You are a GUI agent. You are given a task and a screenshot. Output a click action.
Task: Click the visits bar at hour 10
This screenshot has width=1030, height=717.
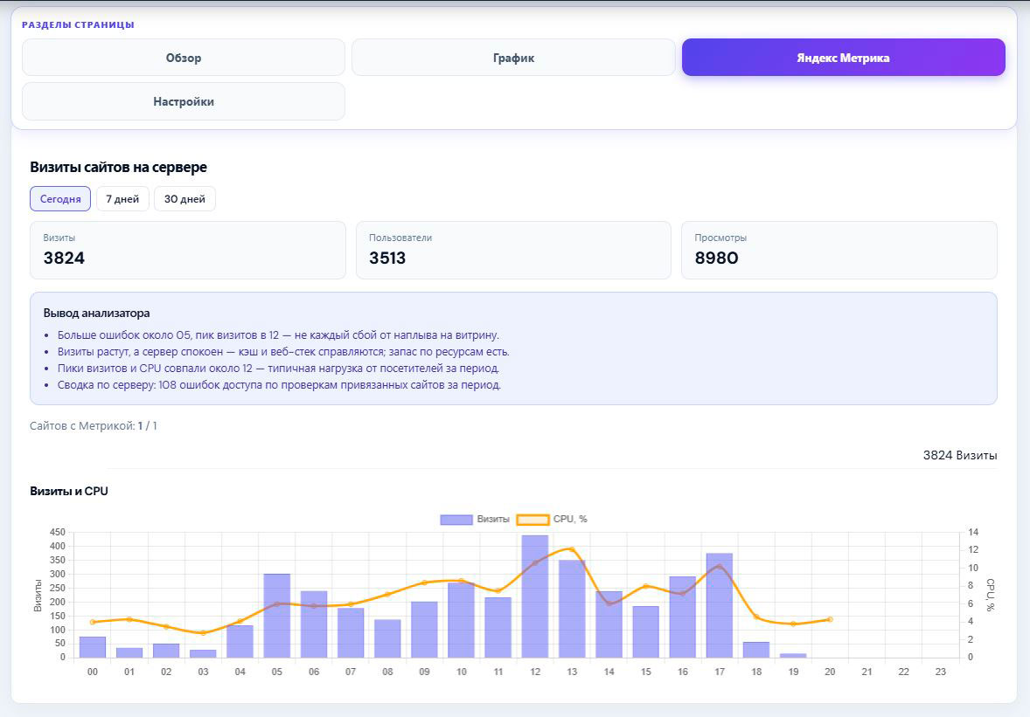461,620
